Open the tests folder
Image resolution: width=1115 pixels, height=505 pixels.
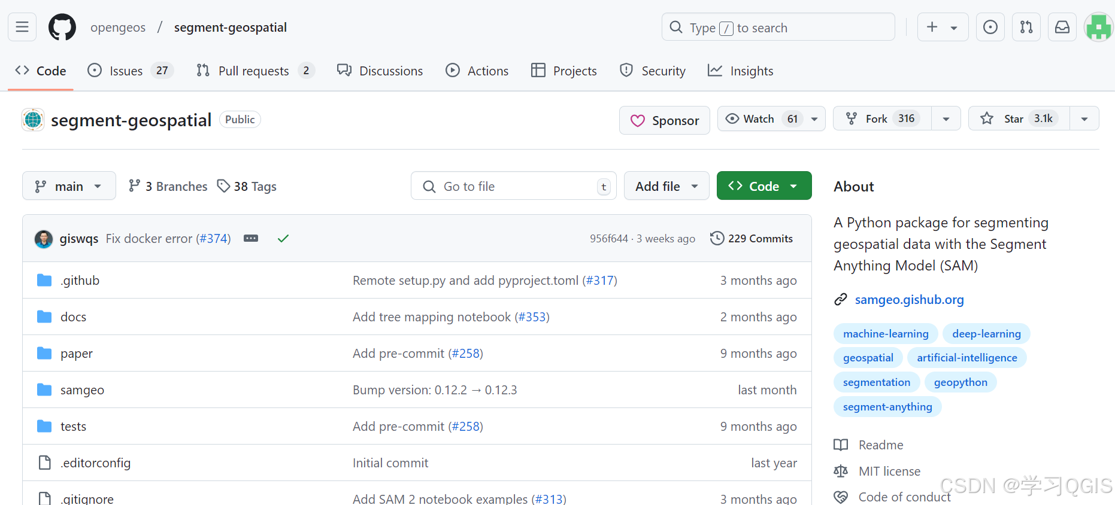[x=73, y=426]
